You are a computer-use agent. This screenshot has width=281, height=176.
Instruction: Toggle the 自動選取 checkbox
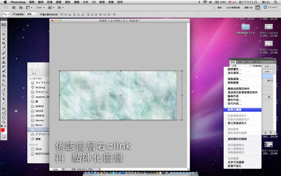tap(14, 14)
